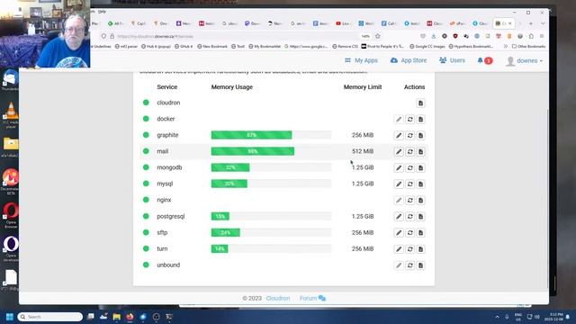Select the postgresql service name
This screenshot has width=576, height=324.
171,216
